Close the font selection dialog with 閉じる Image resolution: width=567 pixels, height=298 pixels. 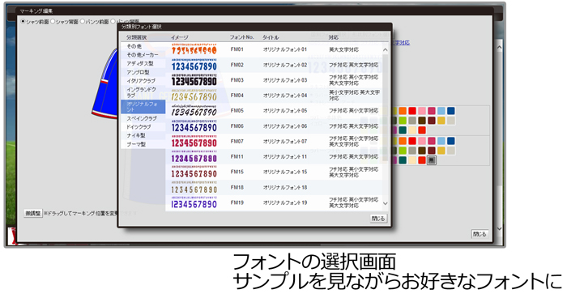[x=378, y=219]
